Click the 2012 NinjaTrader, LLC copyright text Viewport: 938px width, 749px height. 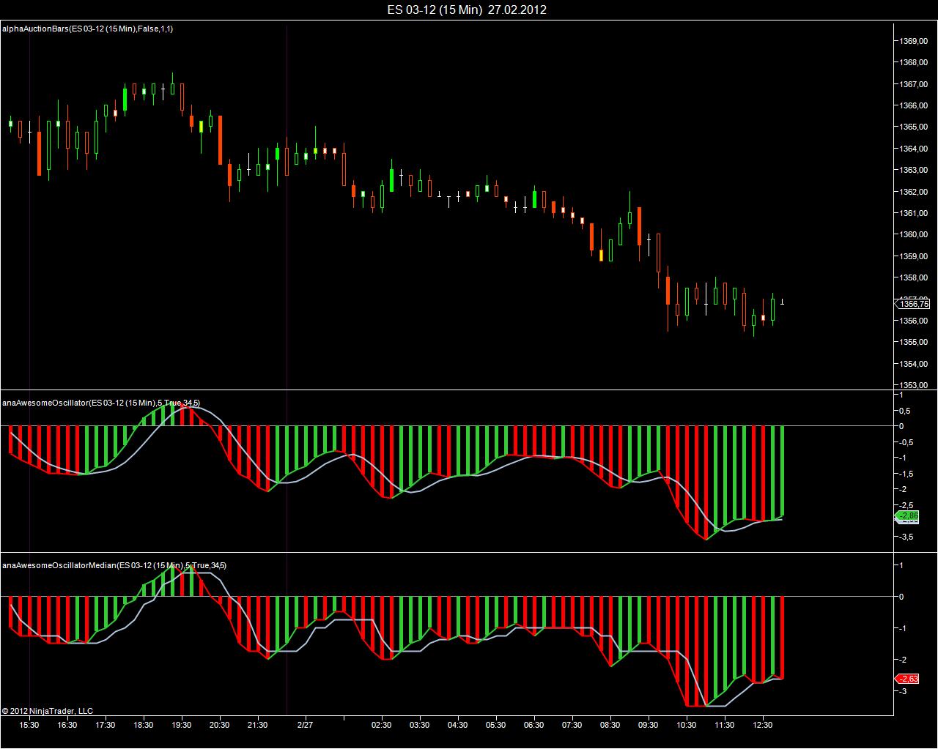48,710
